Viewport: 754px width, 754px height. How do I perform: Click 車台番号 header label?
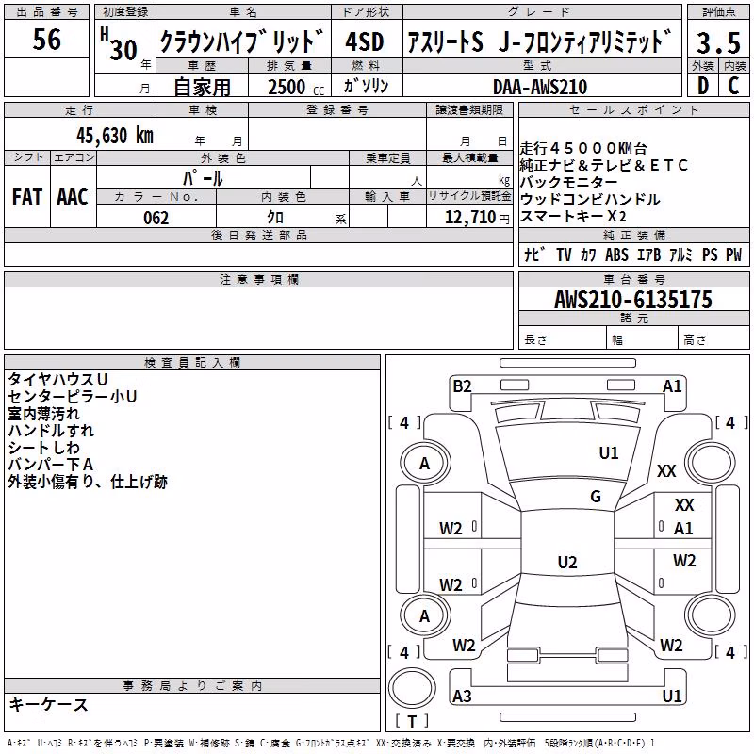click(x=634, y=279)
